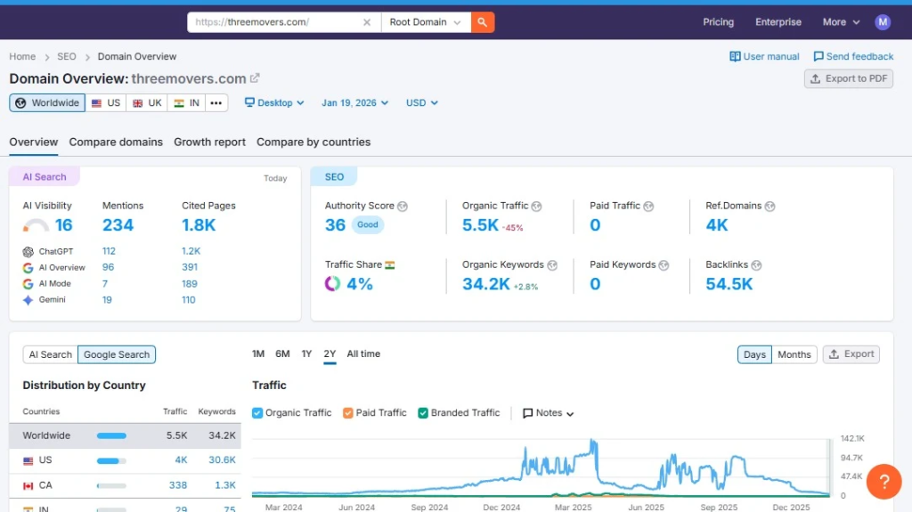Viewport: 912px width, 512px height.
Task: Expand the Root Domain dropdown
Action: [426, 22]
